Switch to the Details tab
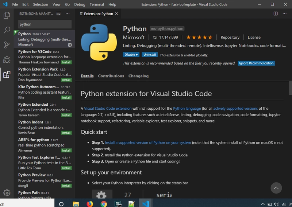The image size is (292, 207). click(87, 76)
